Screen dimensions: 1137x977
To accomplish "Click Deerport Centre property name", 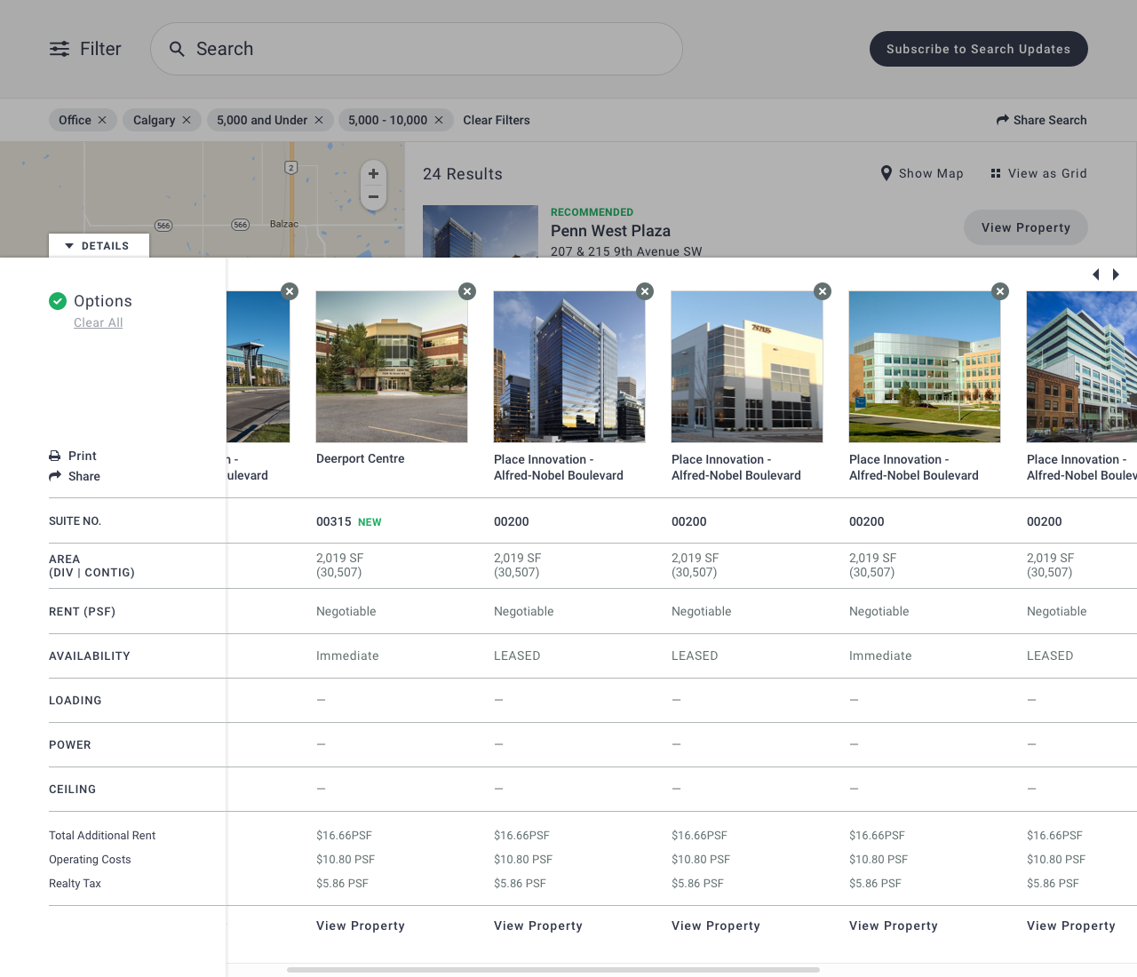I will pos(361,459).
